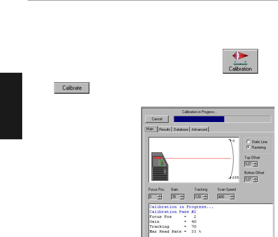
Task: Click the Bottom Offset value field
Action: (249, 179)
